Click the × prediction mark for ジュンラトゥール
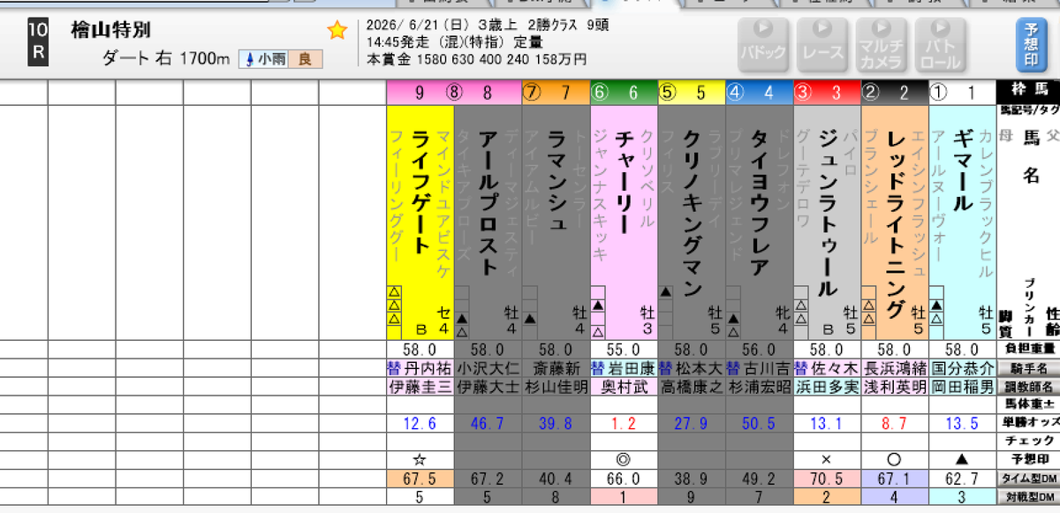 click(x=828, y=460)
